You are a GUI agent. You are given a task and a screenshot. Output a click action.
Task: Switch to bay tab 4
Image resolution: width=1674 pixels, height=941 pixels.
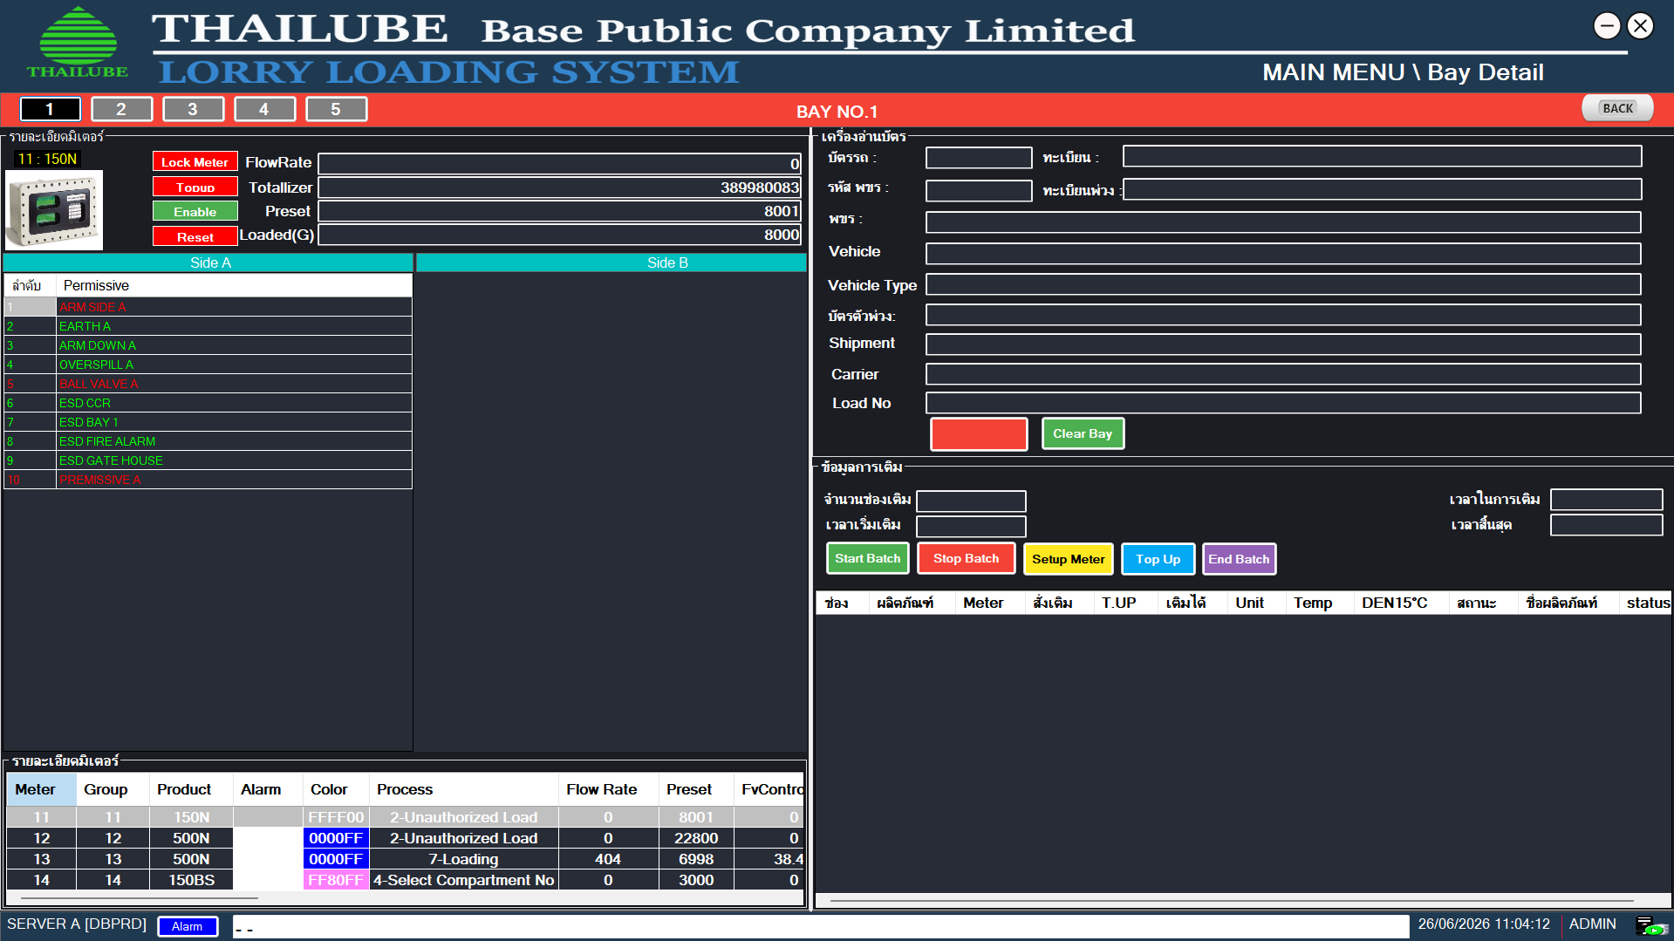[265, 109]
